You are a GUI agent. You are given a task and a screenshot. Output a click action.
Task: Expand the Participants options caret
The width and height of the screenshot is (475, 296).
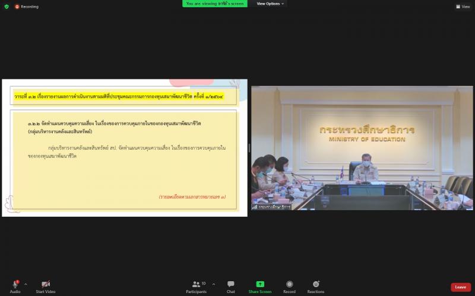214,284
